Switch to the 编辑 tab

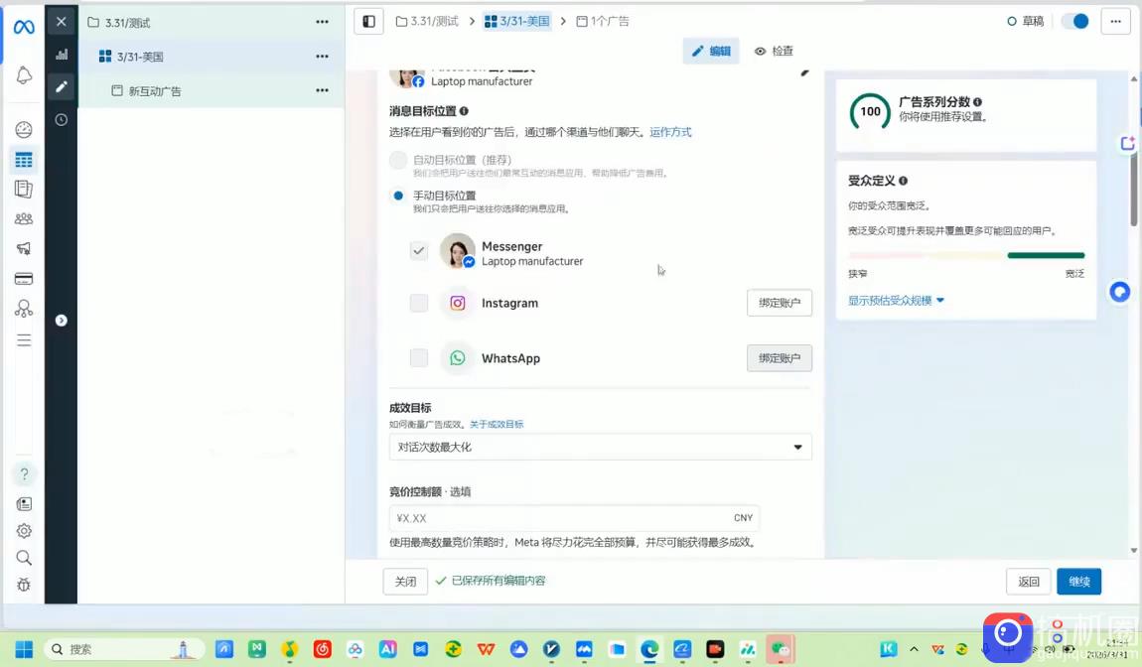pos(711,51)
